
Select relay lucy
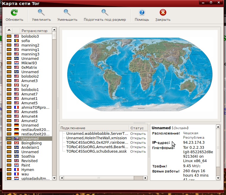coord(29,85)
